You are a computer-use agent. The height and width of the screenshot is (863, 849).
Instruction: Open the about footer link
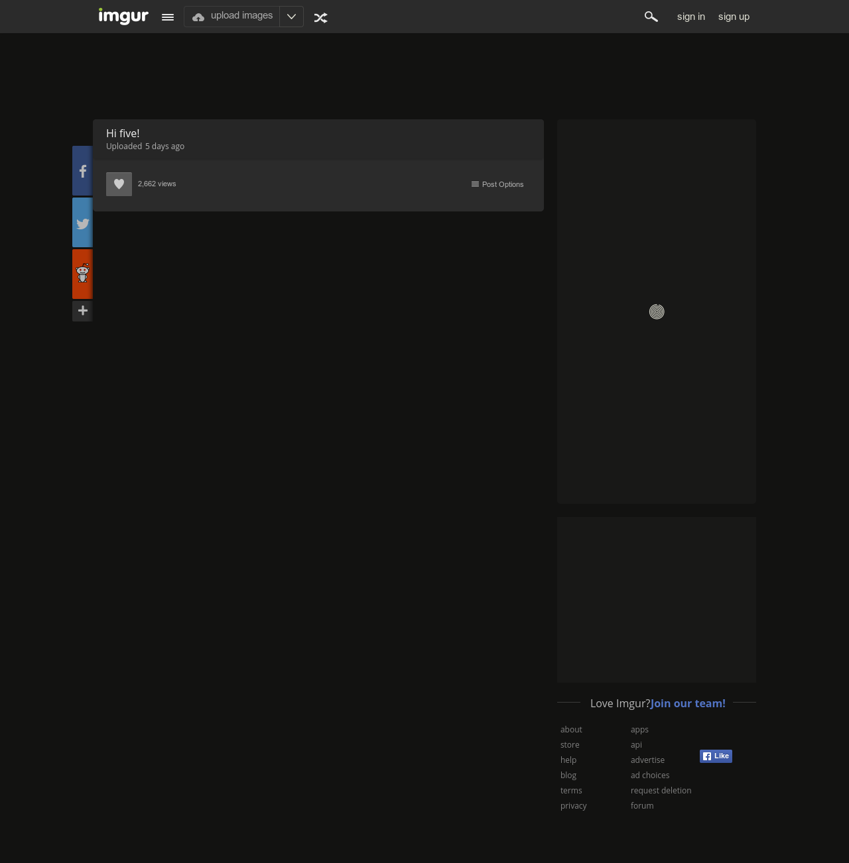click(x=571, y=729)
